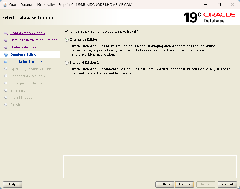Click the Database Edition step icon in sidebar
Image resolution: width=240 pixels, height=189 pixels.
coord(6,54)
